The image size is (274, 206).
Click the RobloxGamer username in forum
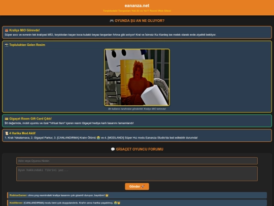click(x=18, y=195)
